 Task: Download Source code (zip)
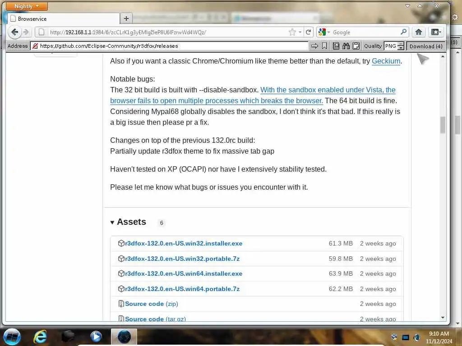(152, 304)
